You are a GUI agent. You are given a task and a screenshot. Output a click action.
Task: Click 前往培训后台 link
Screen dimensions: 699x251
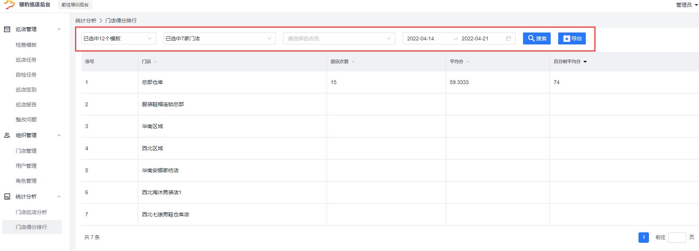click(75, 5)
